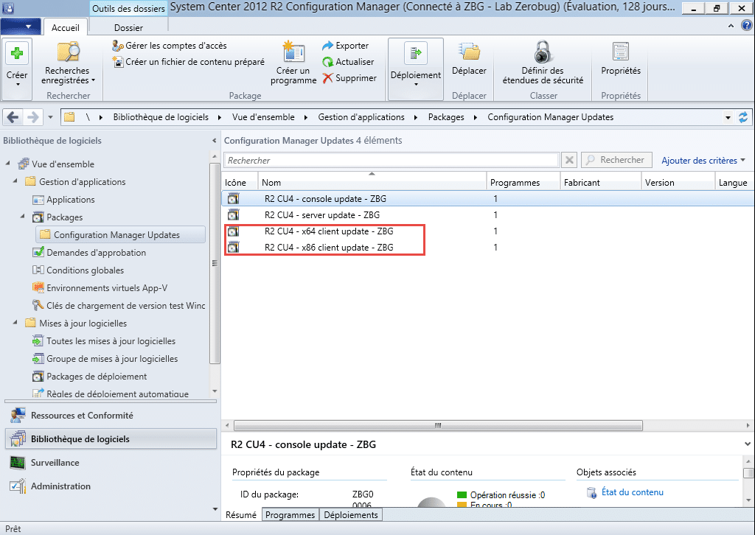
Task: Open the Déploiements bottom tab
Action: (x=351, y=515)
